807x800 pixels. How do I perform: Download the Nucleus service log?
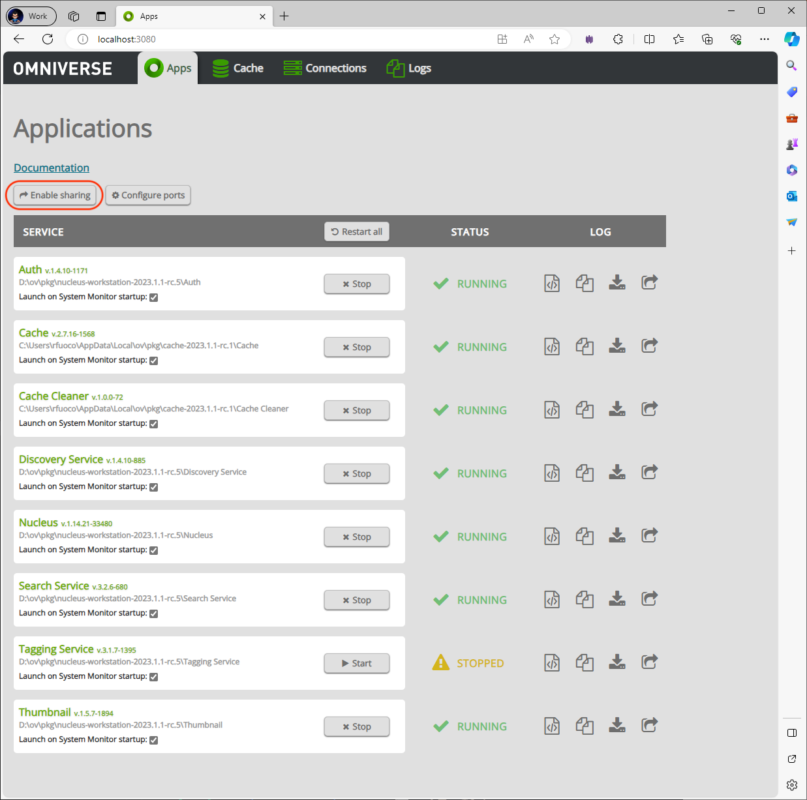click(617, 536)
